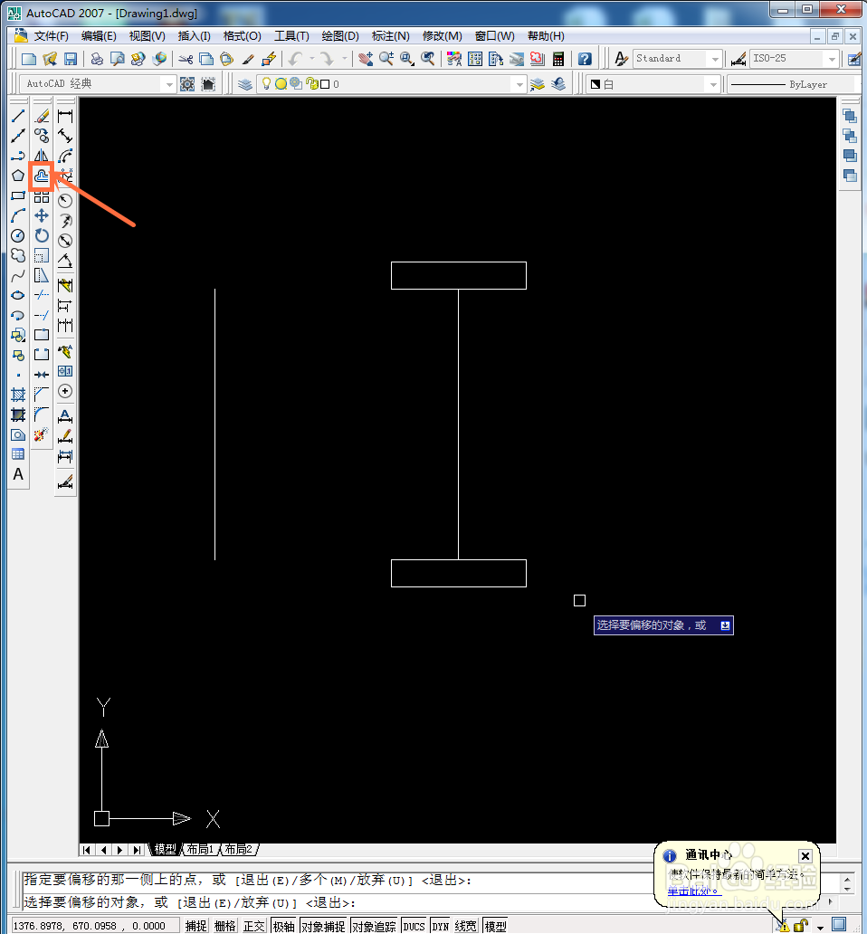Expand the layer list dropdown
This screenshot has height=934, width=867.
[x=519, y=84]
